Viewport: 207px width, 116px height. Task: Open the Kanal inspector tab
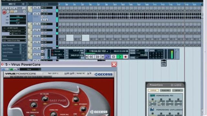(x=14, y=56)
